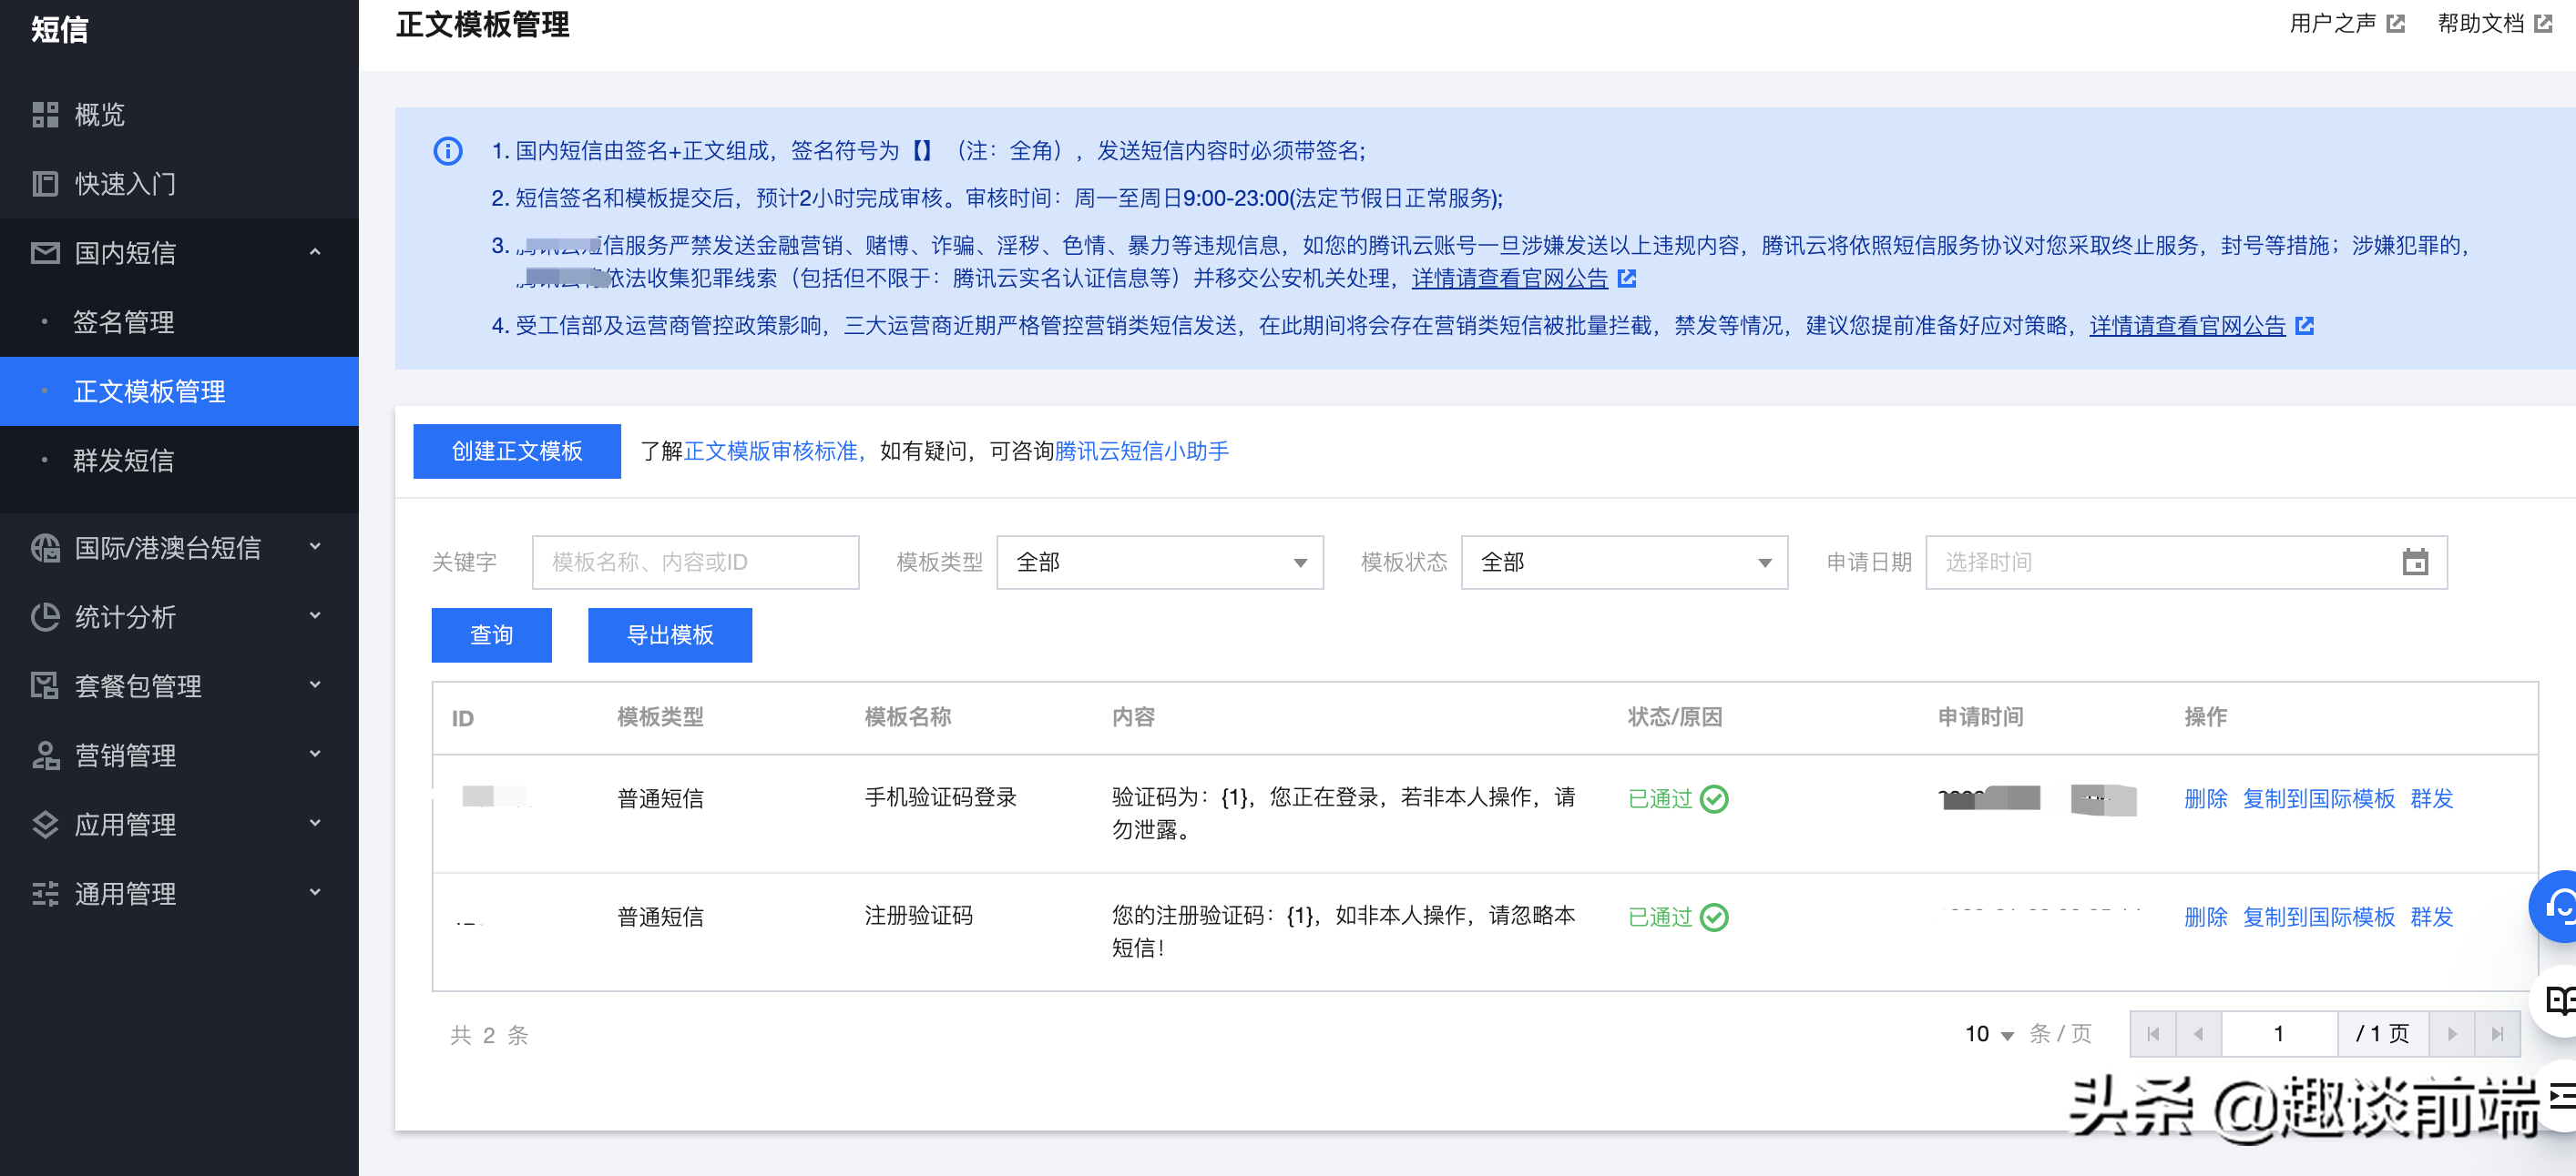The width and height of the screenshot is (2576, 1176).
Task: Click the calendar icon in 申请日期 field
Action: (2415, 563)
